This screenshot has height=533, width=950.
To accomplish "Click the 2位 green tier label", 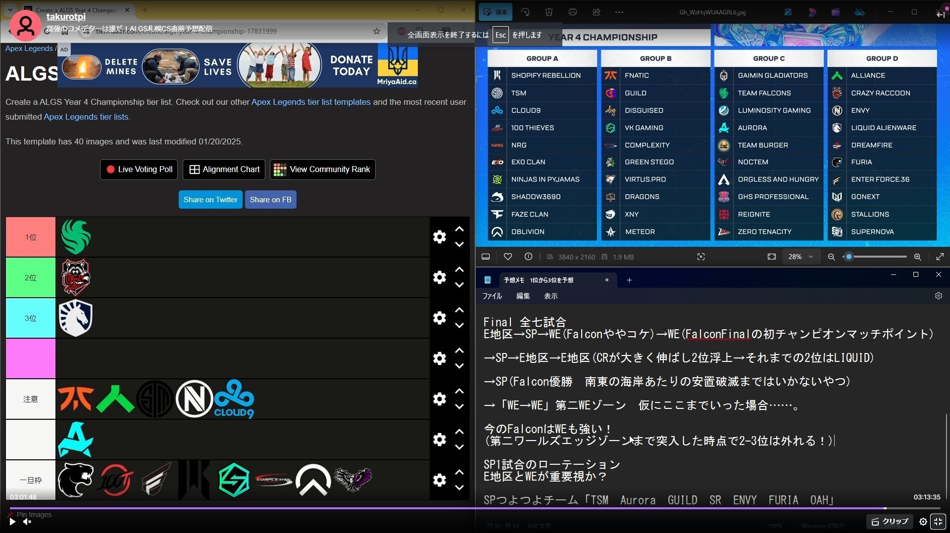I will [31, 277].
